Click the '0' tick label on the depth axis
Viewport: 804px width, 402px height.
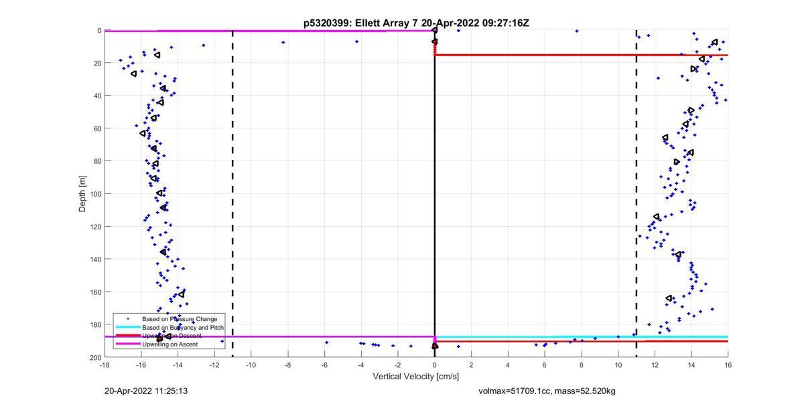tap(99, 31)
